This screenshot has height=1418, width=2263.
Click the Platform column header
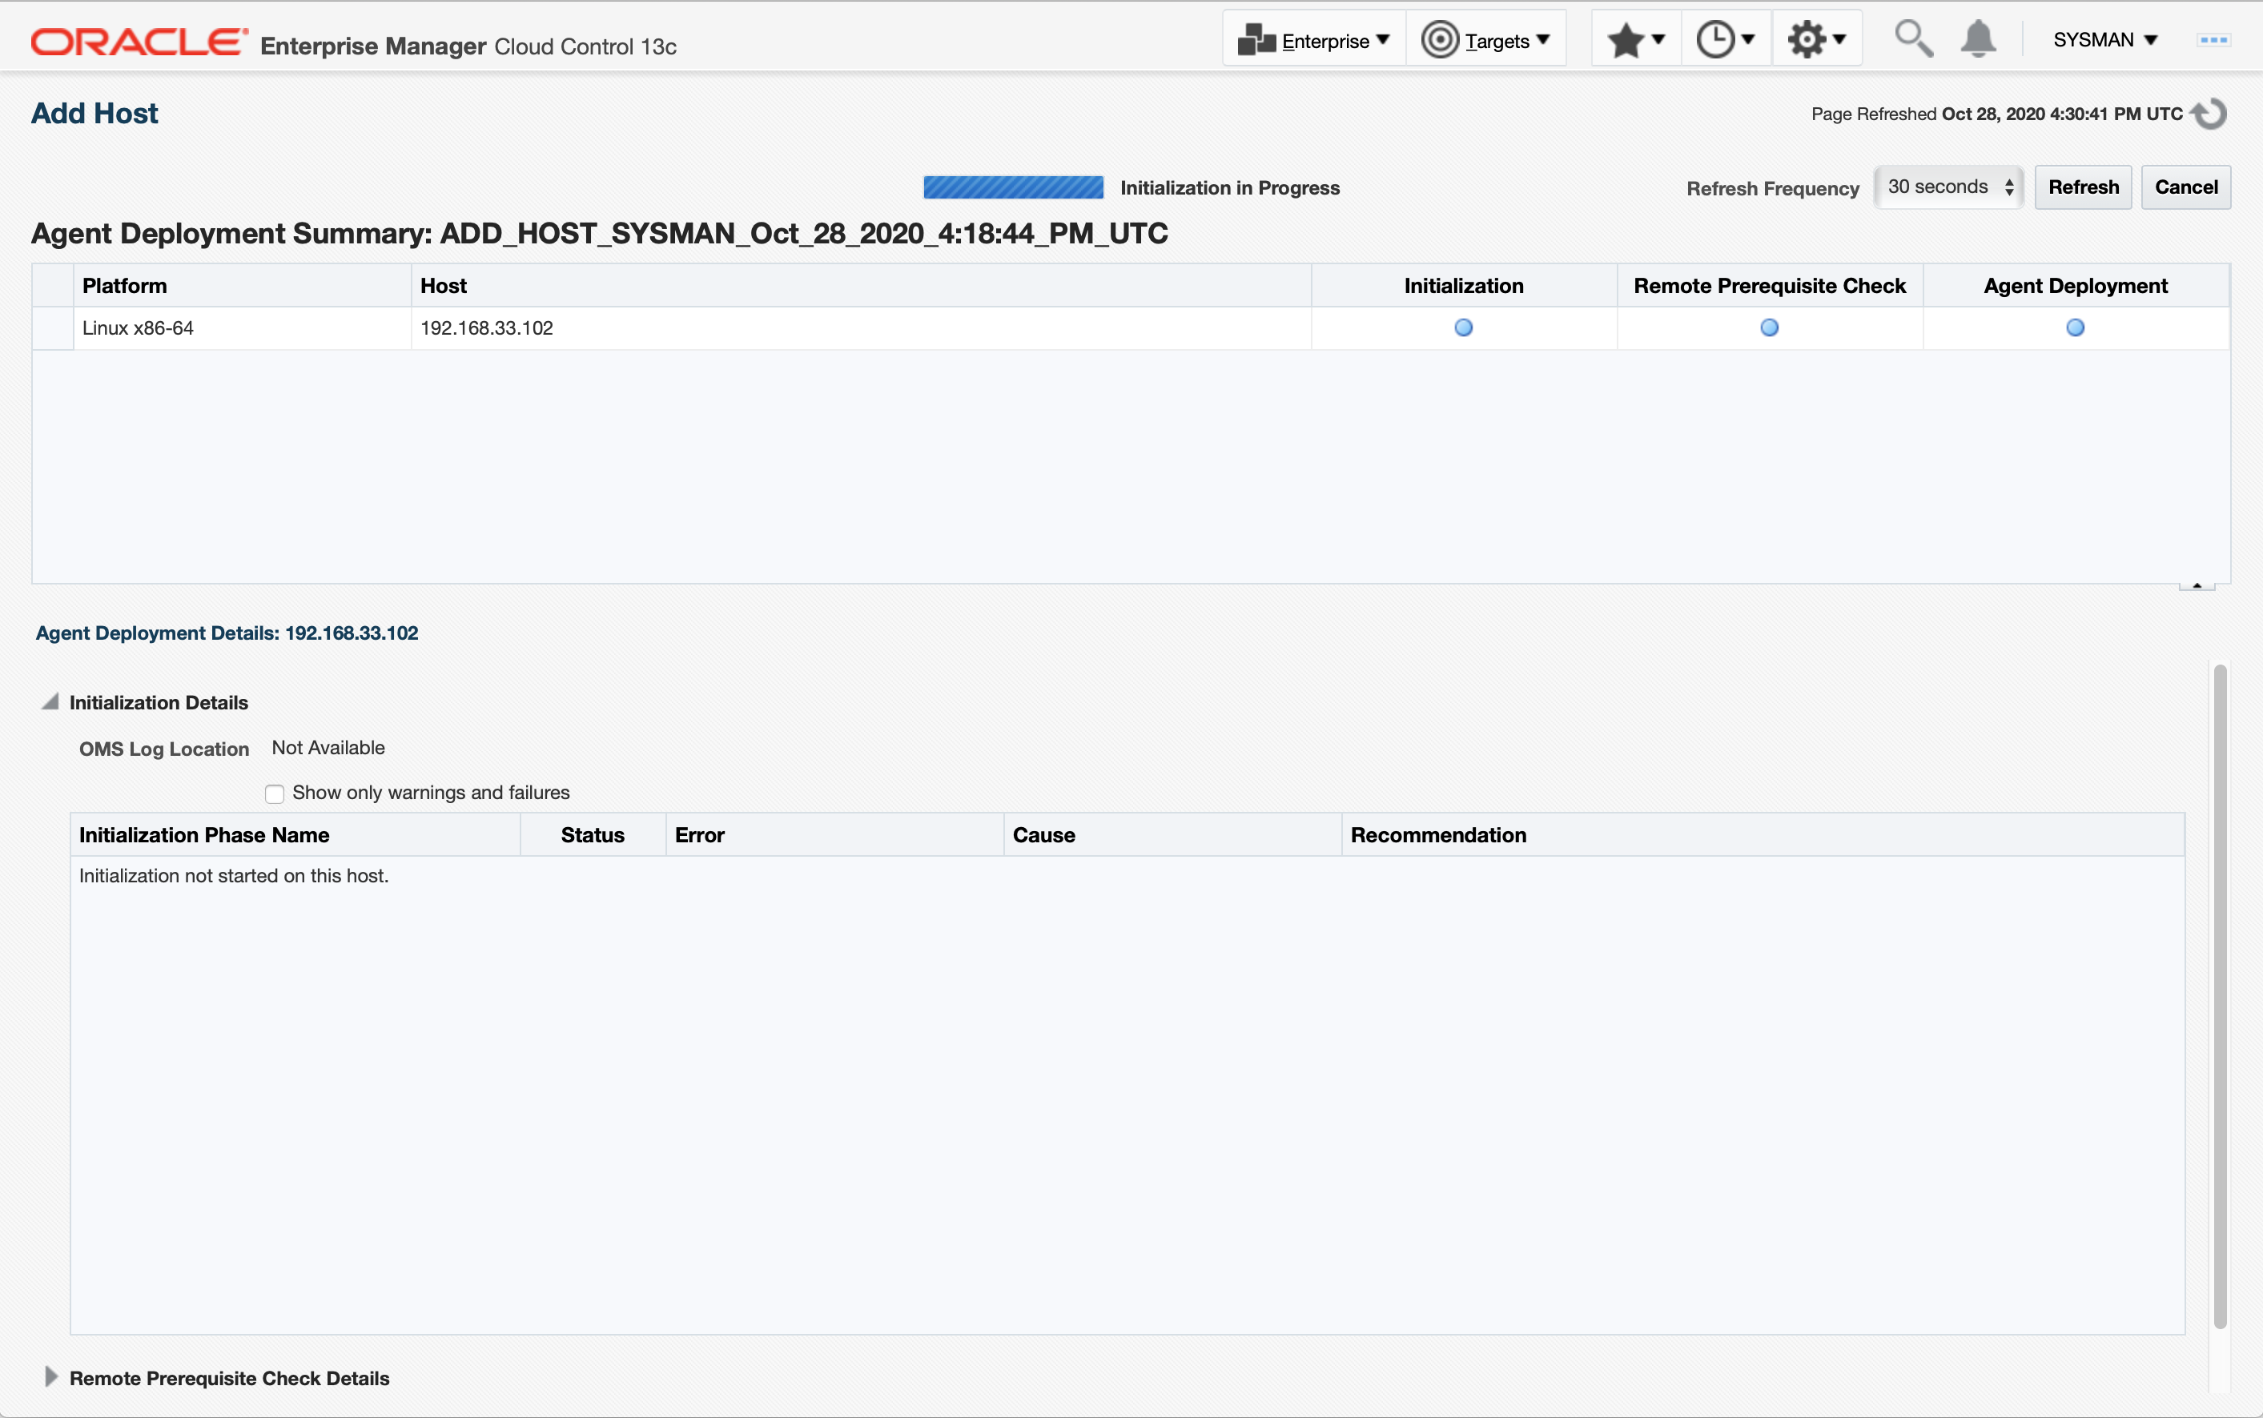(242, 286)
